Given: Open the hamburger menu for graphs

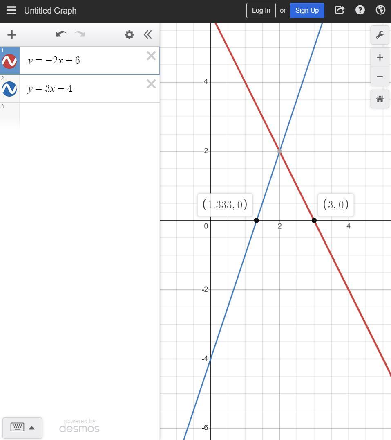Looking at the screenshot, I should tap(11, 10).
